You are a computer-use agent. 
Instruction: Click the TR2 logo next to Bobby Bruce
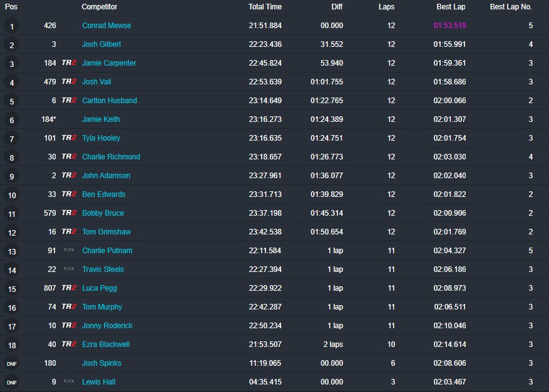point(69,213)
